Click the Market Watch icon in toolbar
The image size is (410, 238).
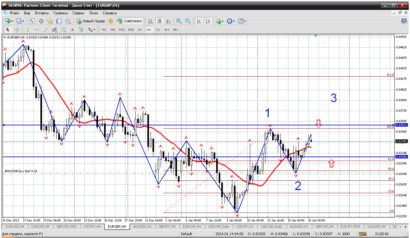[32, 21]
